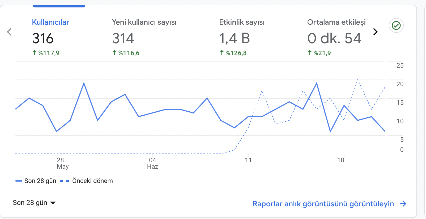
Task: Select the Yeni kullanıcı sayısı metric tab
Action: coord(144,37)
